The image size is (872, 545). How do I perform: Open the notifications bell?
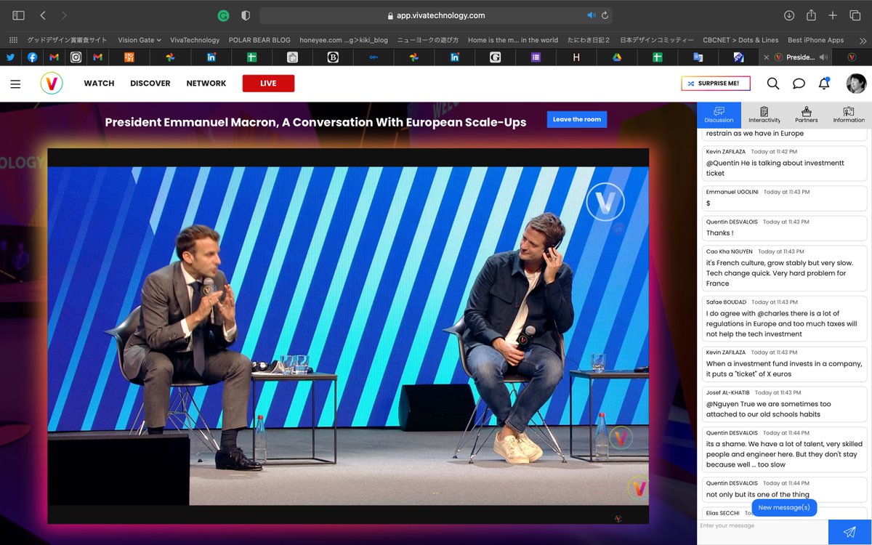click(824, 84)
